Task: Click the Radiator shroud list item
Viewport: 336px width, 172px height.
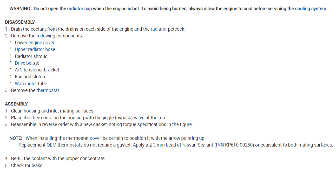Action: click(31, 56)
